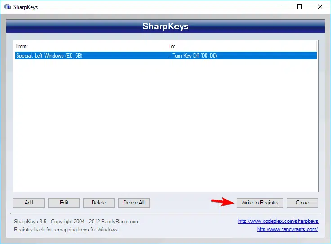331x244 pixels.
Task: Click the From: column header
Action: [89, 46]
